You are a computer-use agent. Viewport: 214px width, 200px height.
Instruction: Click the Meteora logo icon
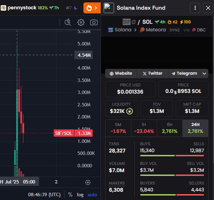click(x=142, y=30)
